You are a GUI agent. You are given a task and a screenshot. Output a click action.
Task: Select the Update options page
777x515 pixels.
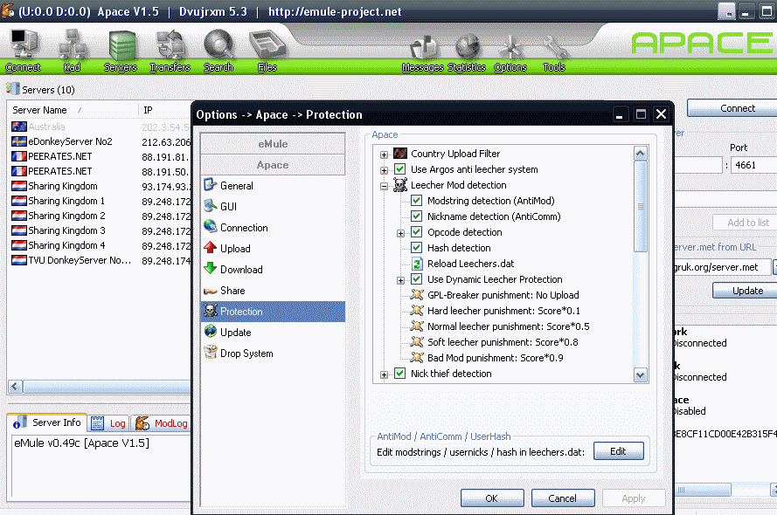(273, 333)
